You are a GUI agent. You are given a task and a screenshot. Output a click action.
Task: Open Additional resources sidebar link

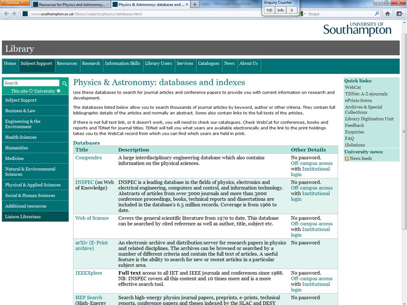pos(35,206)
